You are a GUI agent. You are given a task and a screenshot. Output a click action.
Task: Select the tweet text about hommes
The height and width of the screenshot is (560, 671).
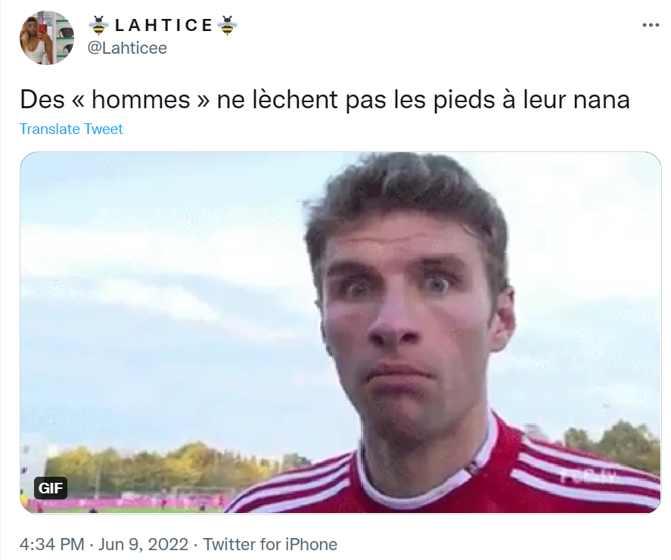[x=325, y=100]
